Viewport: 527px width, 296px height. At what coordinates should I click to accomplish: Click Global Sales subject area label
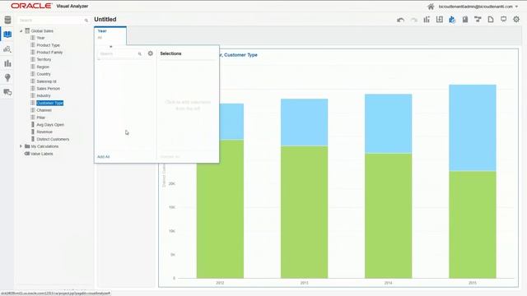coord(42,31)
